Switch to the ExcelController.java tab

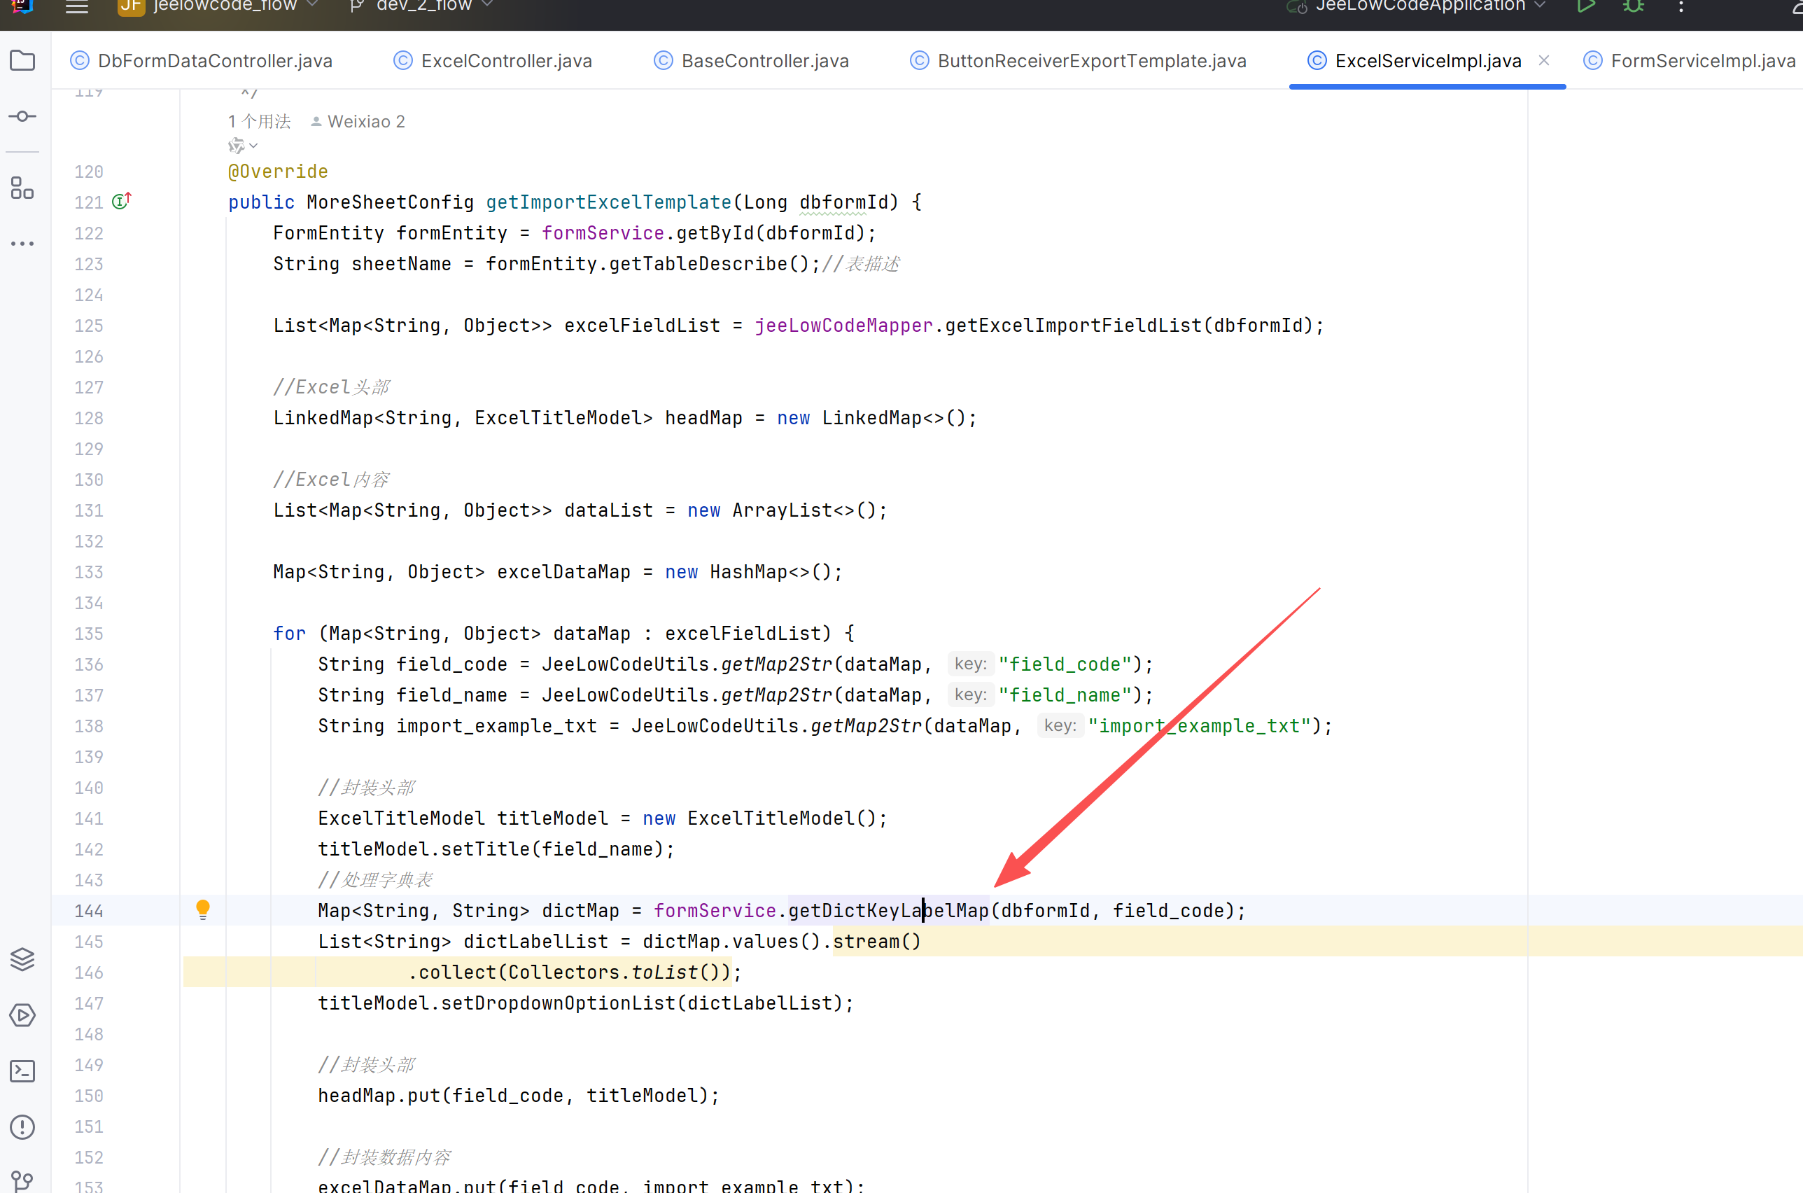507,61
